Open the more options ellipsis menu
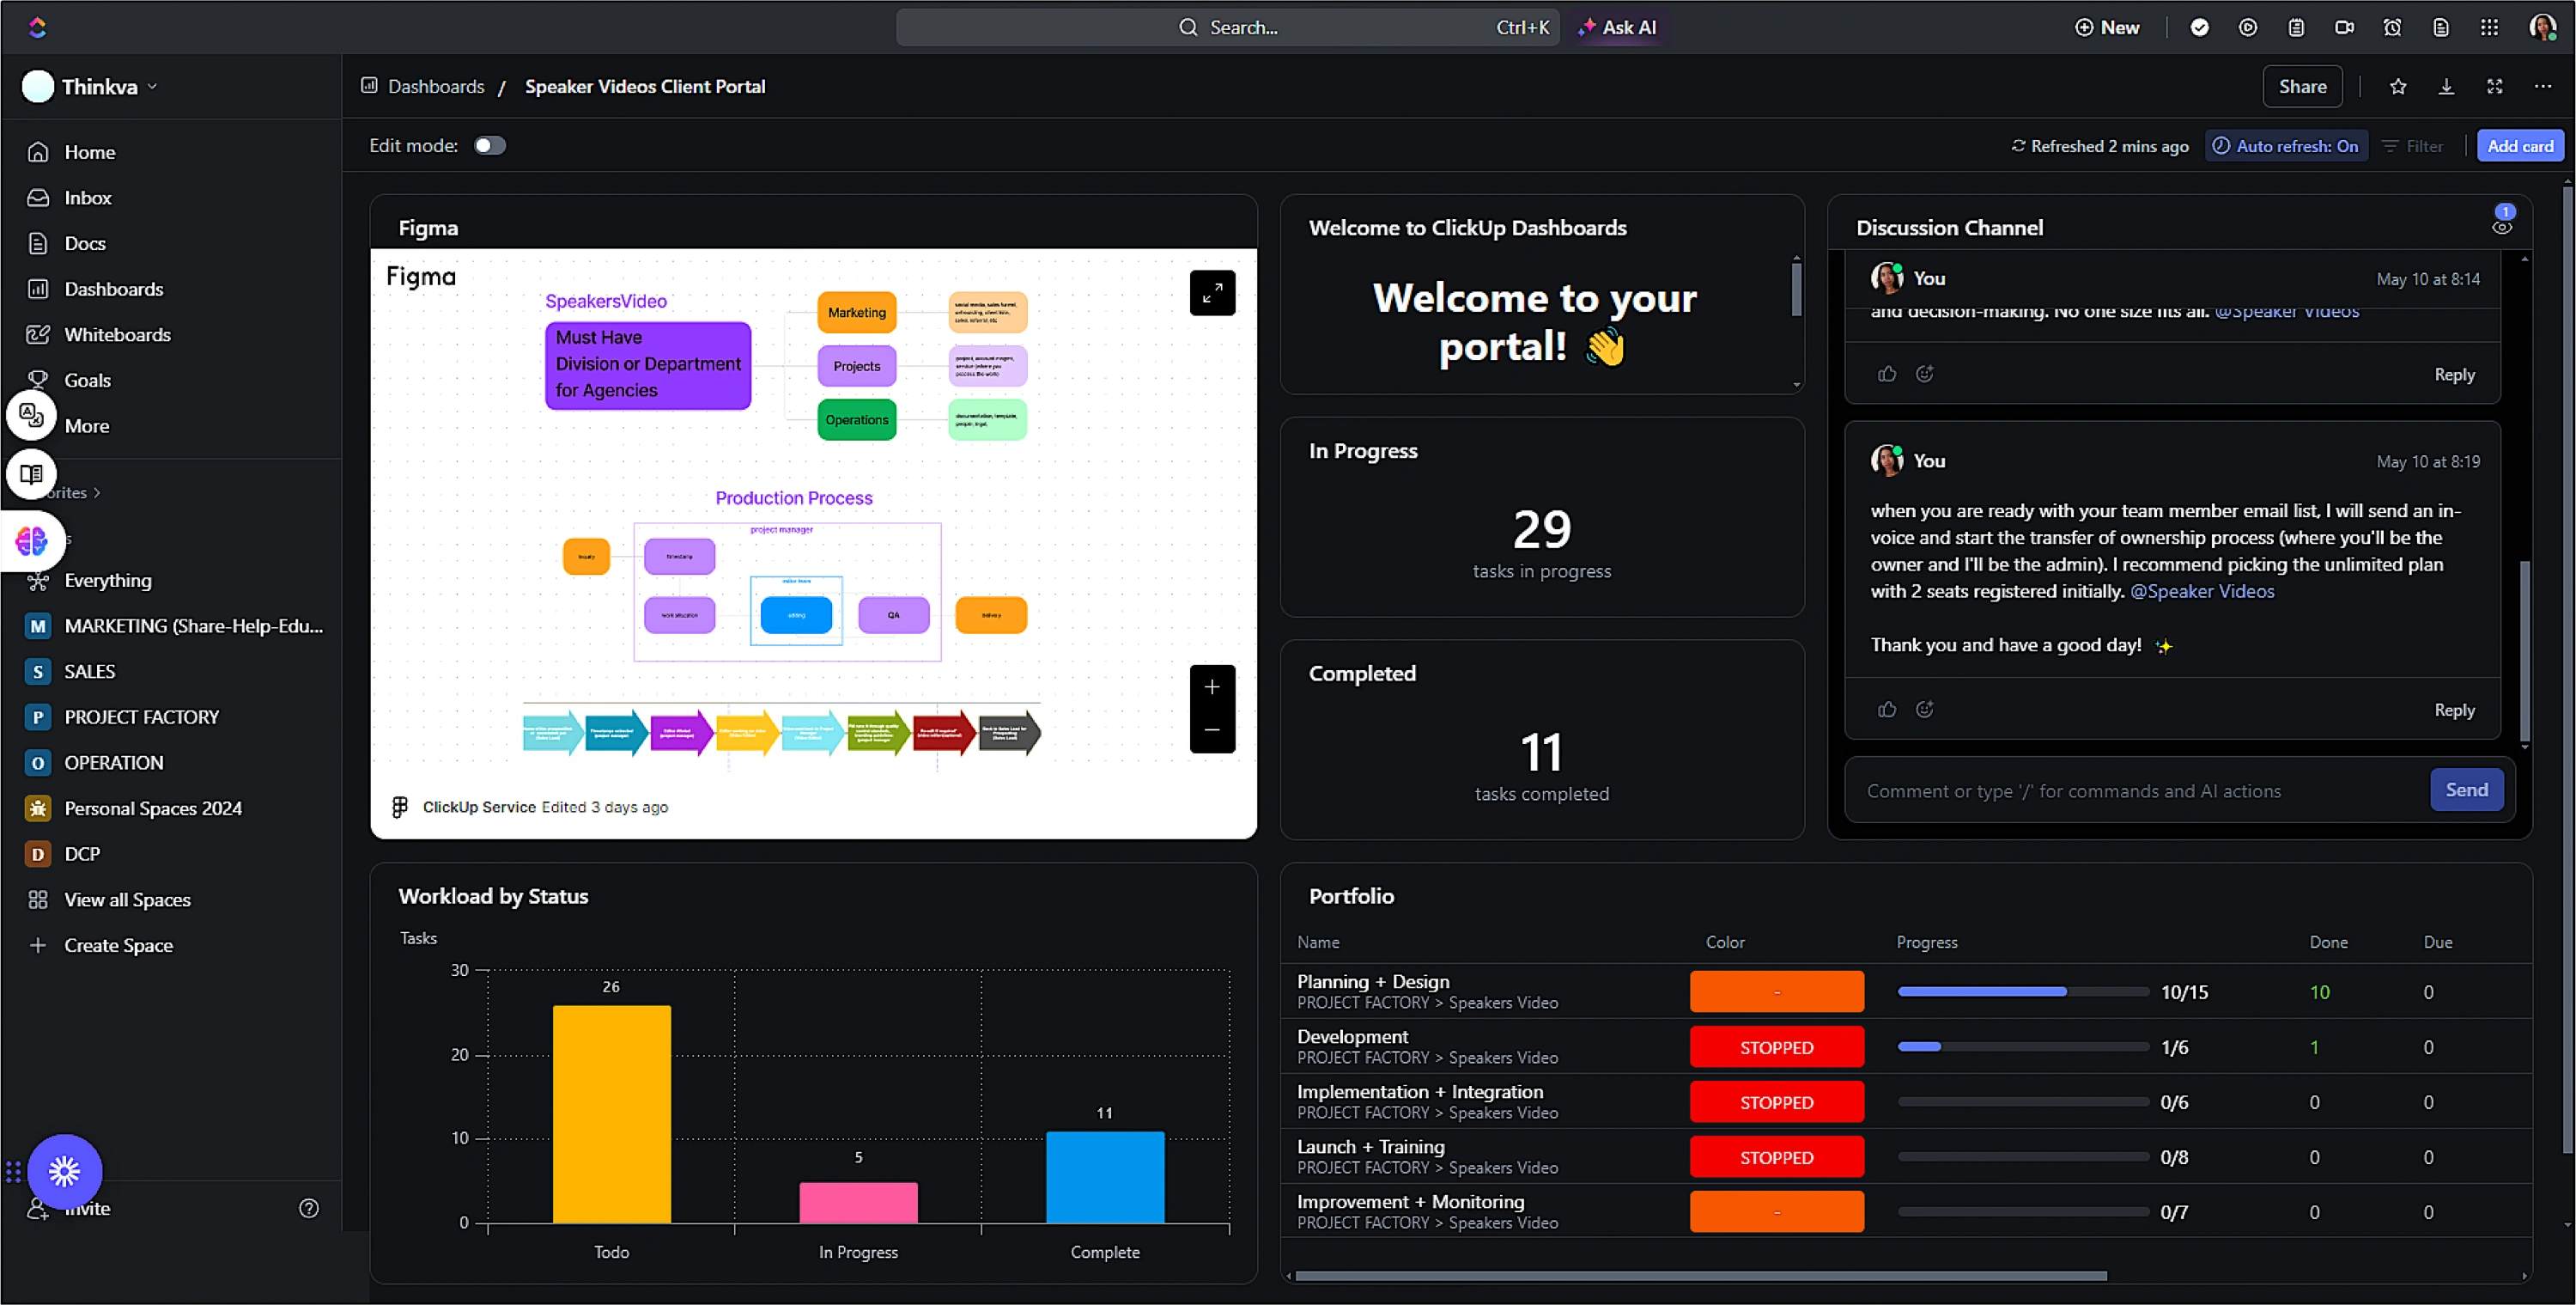 coord(2543,87)
